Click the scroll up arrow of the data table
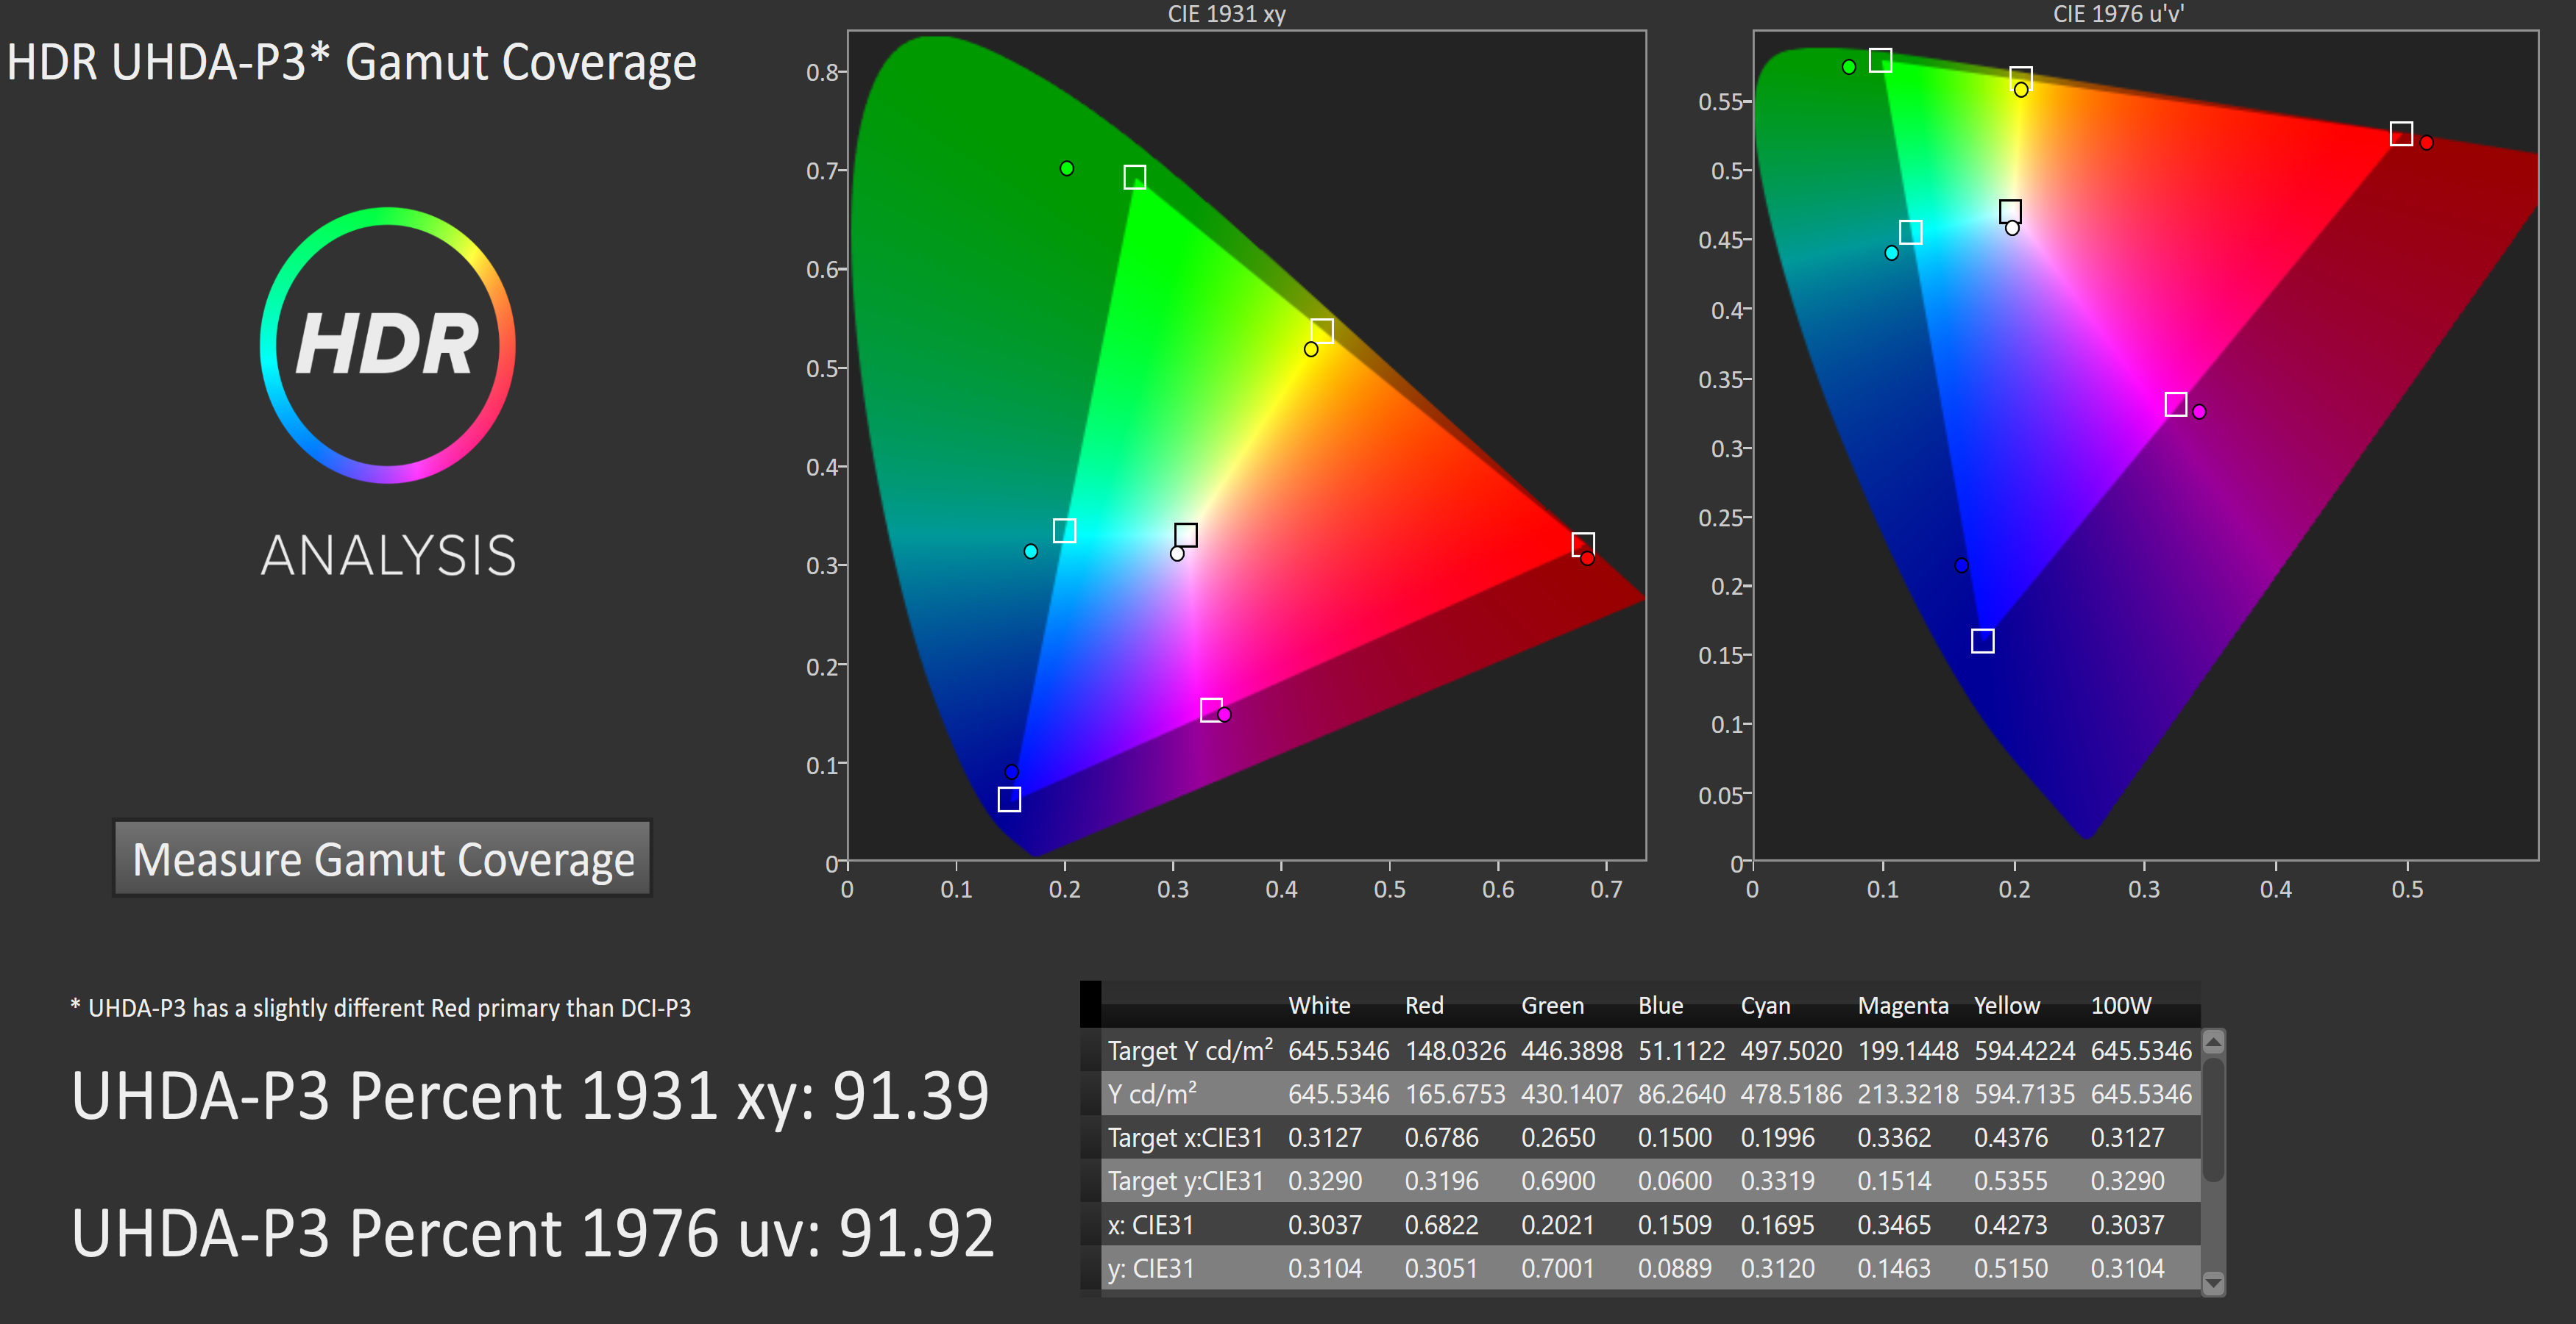The height and width of the screenshot is (1324, 2576). [2213, 1042]
